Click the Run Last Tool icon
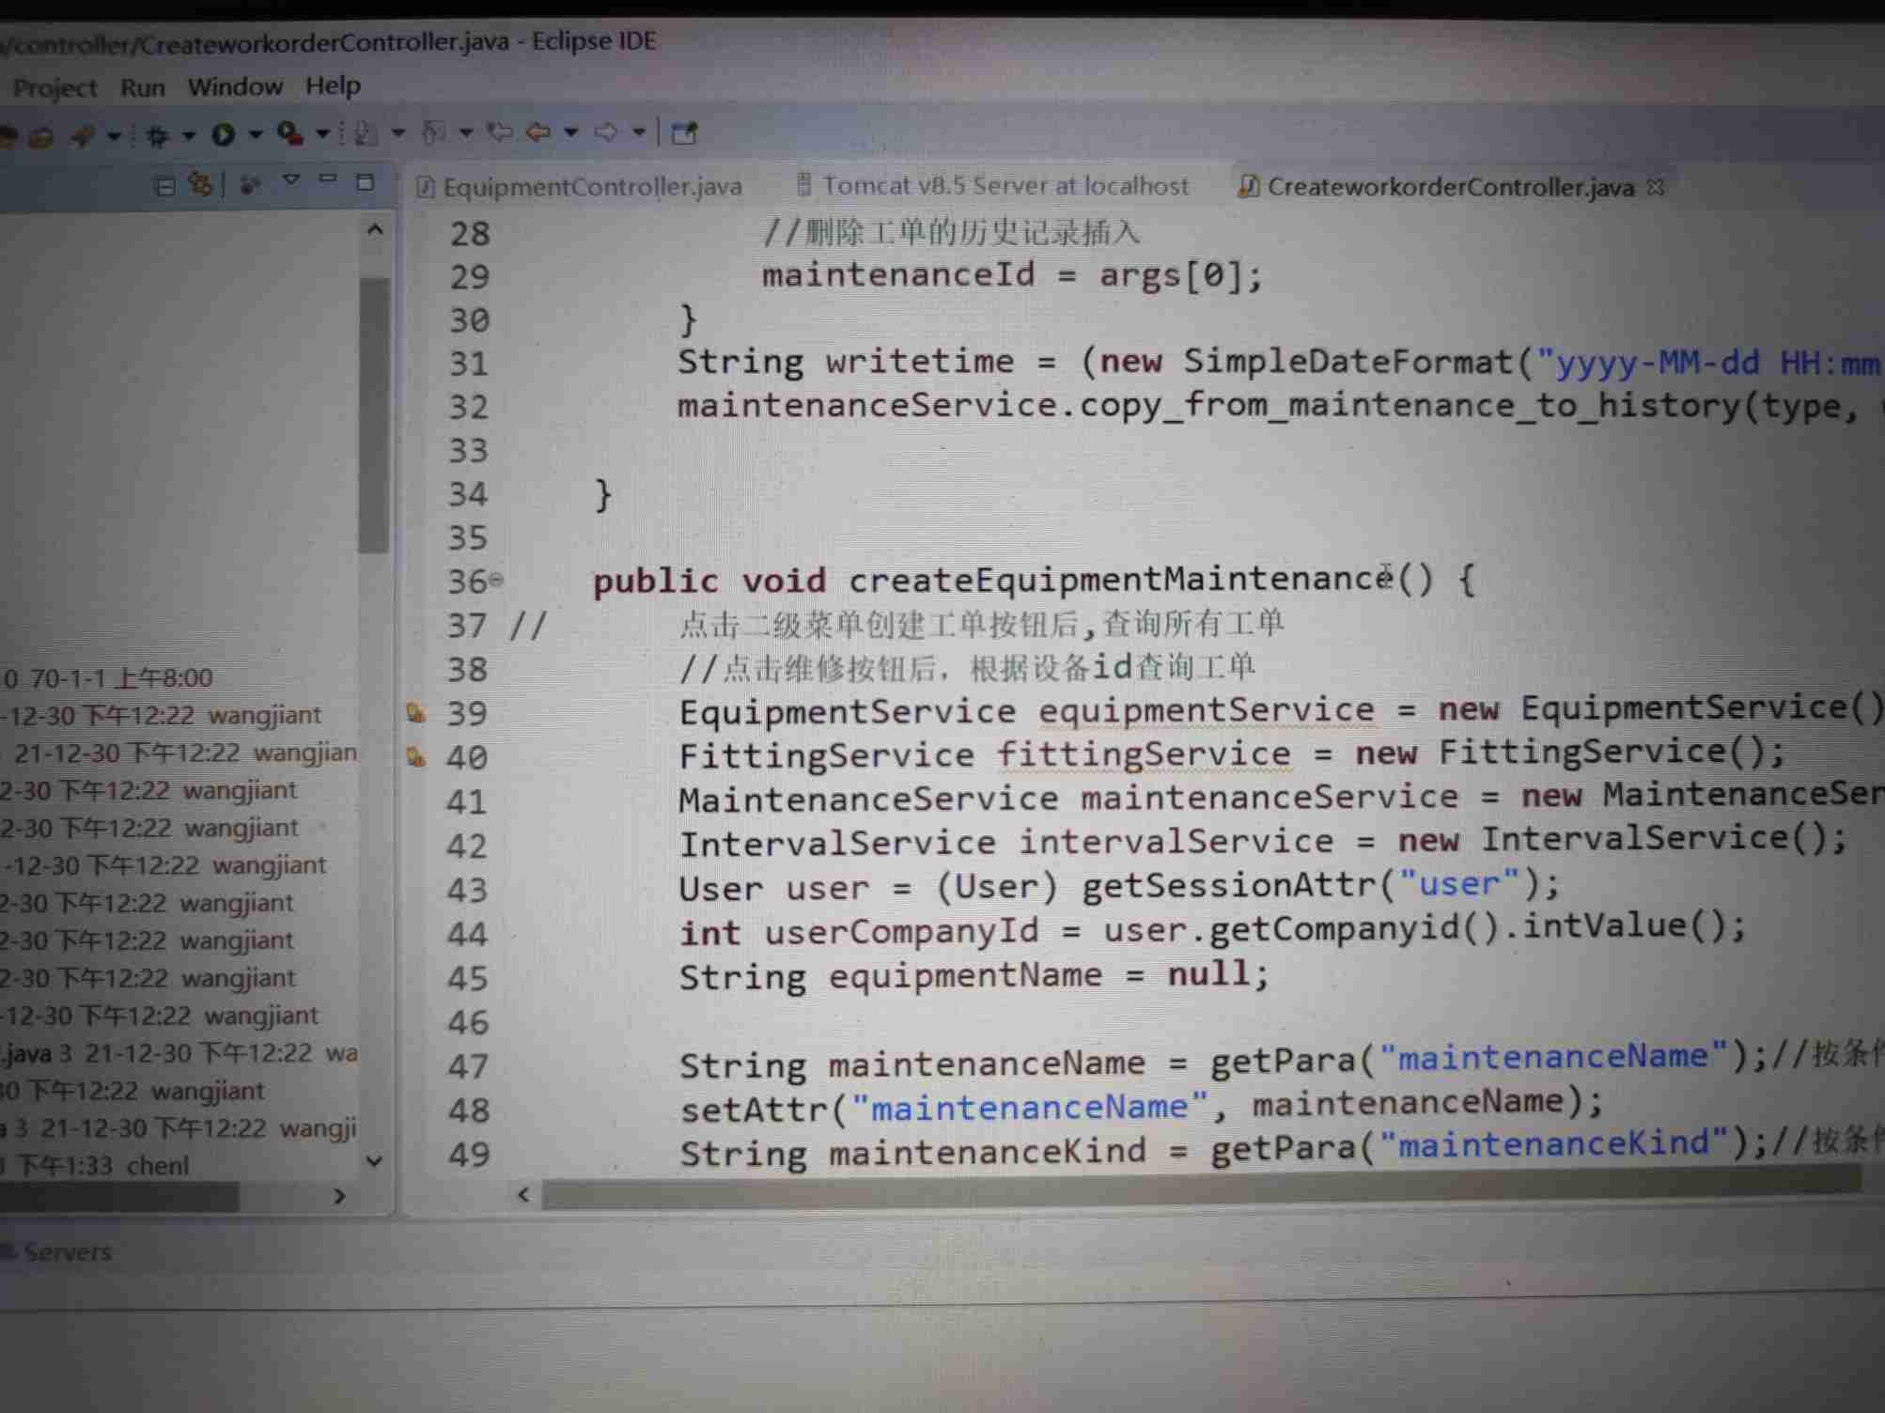Screen dimensions: 1885x1413 (x=289, y=134)
